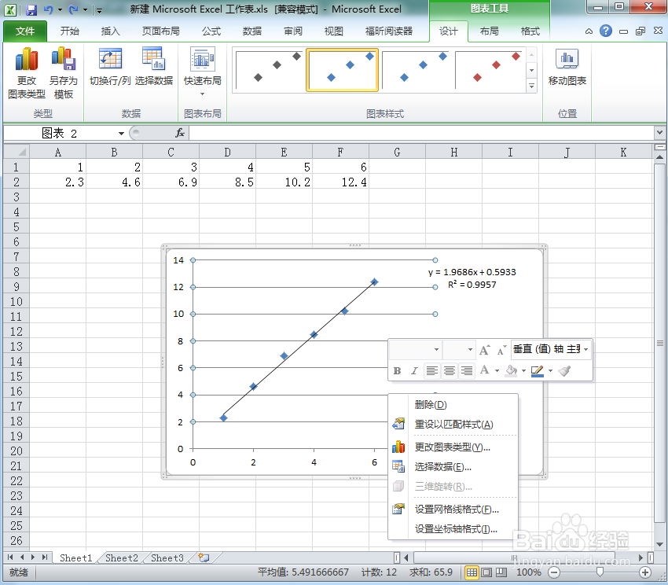The image size is (668, 585).
Task: Click the Insert Worksheet button beside Sheet3
Action: tap(203, 557)
